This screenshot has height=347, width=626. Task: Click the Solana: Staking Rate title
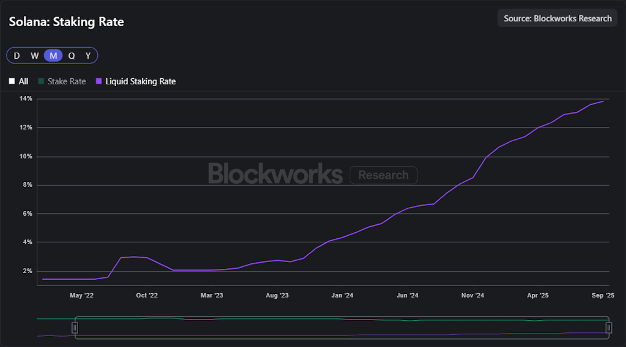pyautogui.click(x=67, y=22)
